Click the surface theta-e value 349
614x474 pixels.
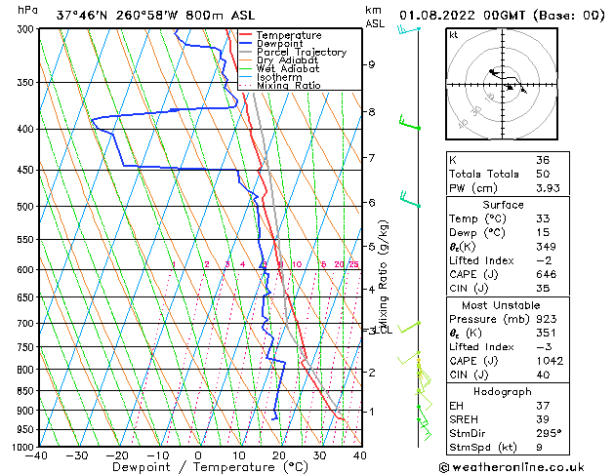546,247
